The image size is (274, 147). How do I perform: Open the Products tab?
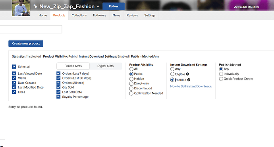click(59, 15)
